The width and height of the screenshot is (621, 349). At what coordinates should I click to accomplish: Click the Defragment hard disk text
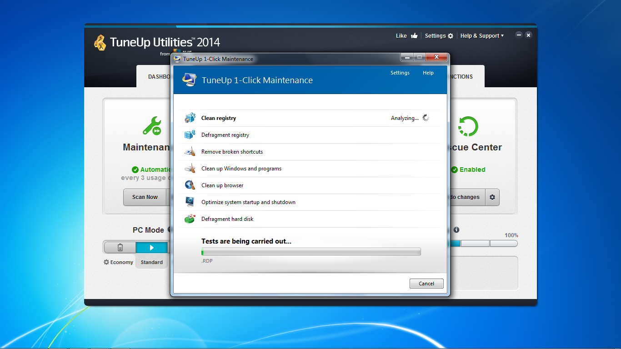pos(227,219)
